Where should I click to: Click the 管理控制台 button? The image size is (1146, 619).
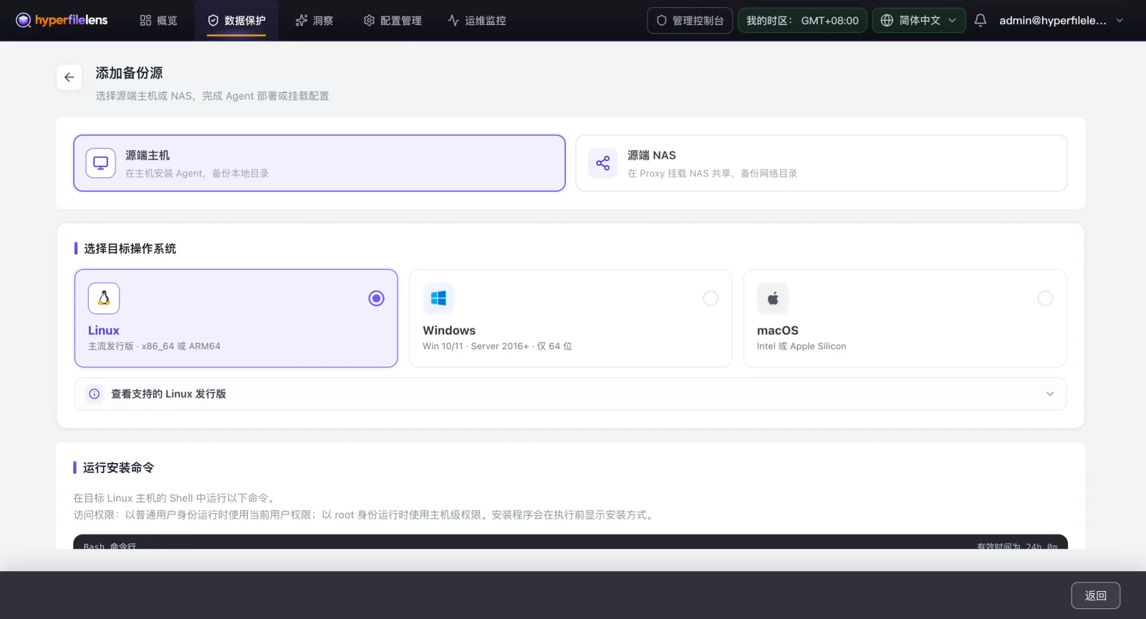point(690,20)
